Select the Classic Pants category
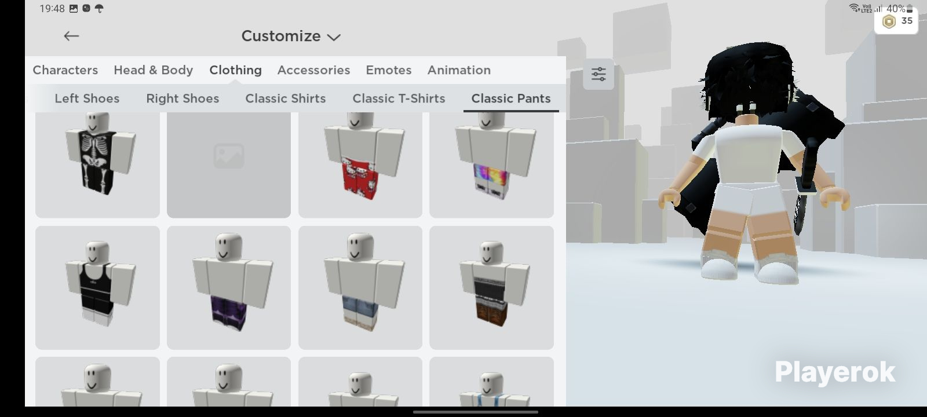The image size is (927, 417). pyautogui.click(x=511, y=98)
